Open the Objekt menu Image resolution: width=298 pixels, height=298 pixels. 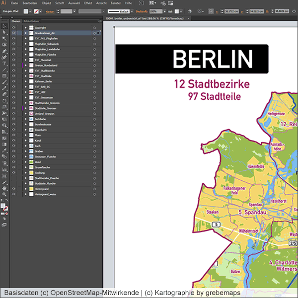click(x=46, y=3)
